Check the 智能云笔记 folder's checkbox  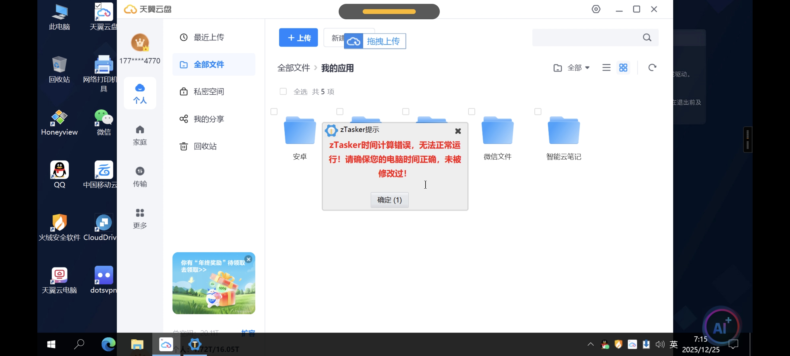point(538,112)
